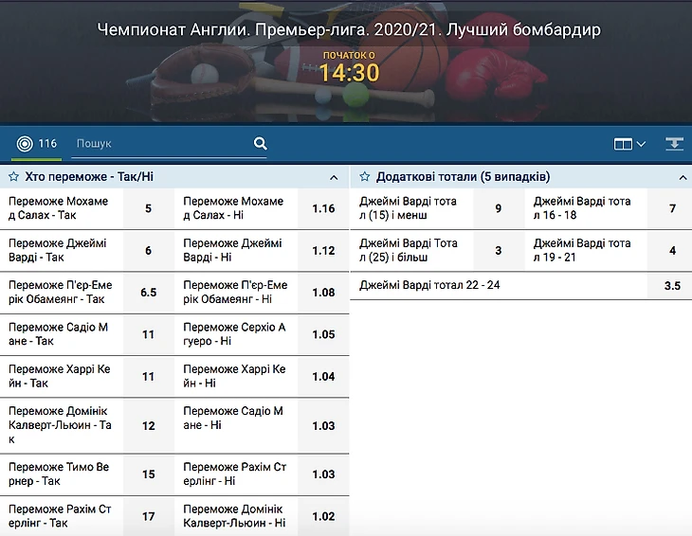Pick odds 6.5 for Обамеянг - Так
692x536 pixels.
149,293
